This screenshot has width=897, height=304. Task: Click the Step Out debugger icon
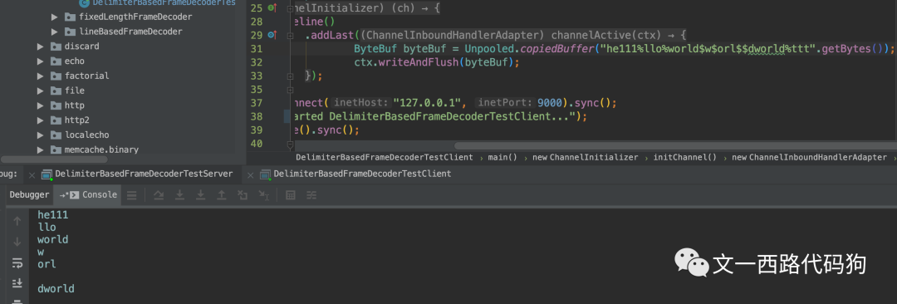[x=221, y=195]
